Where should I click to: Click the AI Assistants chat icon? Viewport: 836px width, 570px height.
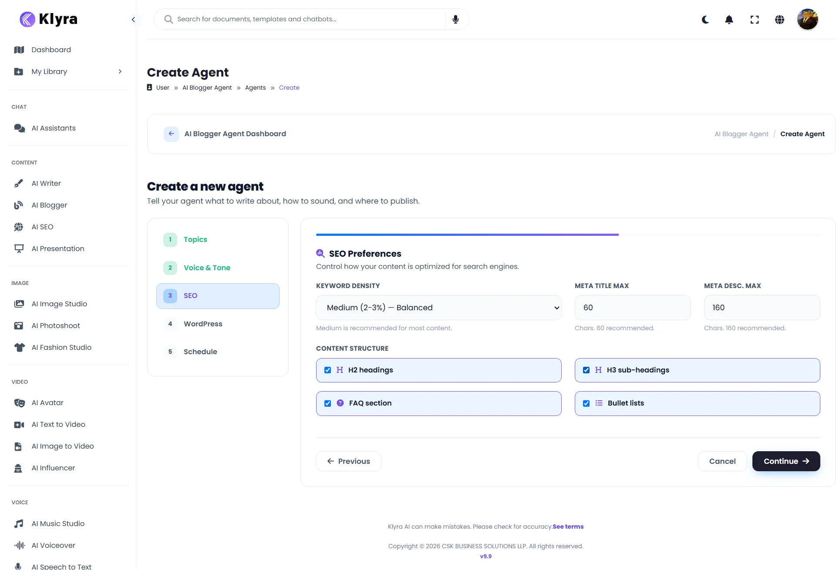pos(19,128)
